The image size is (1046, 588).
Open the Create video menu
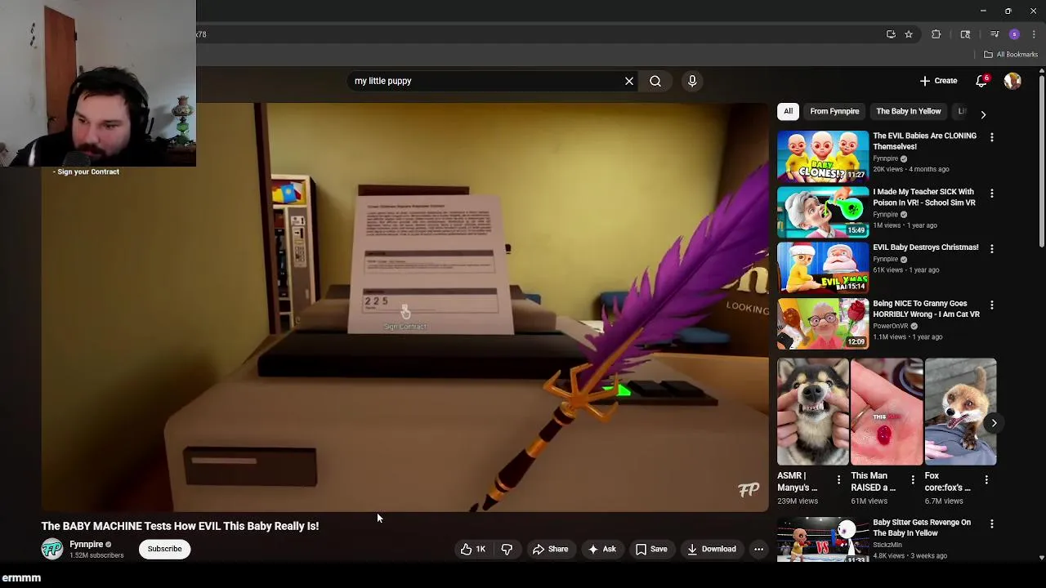[938, 81]
